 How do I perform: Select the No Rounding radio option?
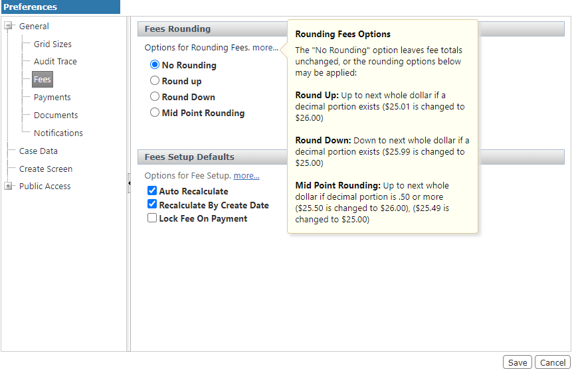click(x=155, y=65)
